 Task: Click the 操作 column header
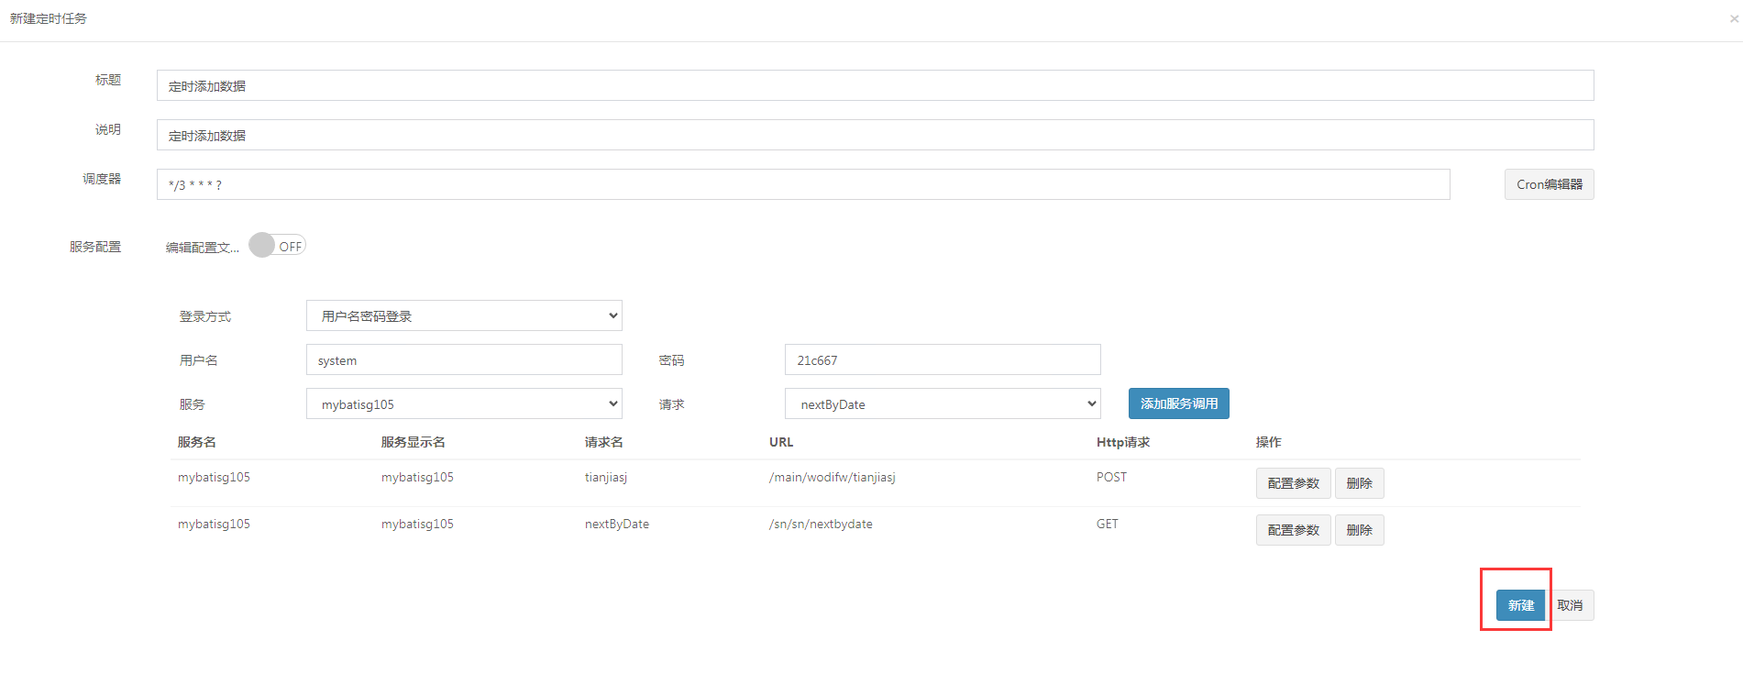click(1268, 442)
